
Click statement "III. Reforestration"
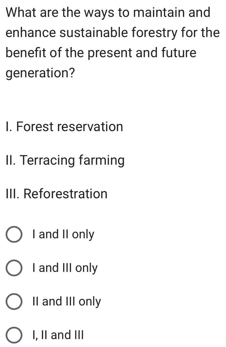pos(57,194)
